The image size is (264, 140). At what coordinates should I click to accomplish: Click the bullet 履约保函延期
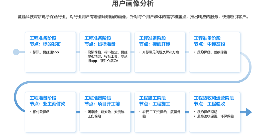coord(207,112)
